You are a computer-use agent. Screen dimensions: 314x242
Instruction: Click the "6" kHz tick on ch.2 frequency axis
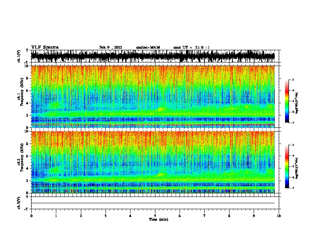click(x=28, y=156)
